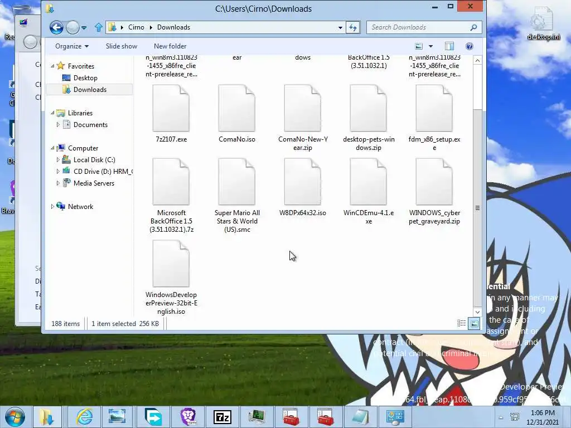Click the Downloads breadcrumb in address bar
The image size is (571, 428).
click(x=174, y=27)
